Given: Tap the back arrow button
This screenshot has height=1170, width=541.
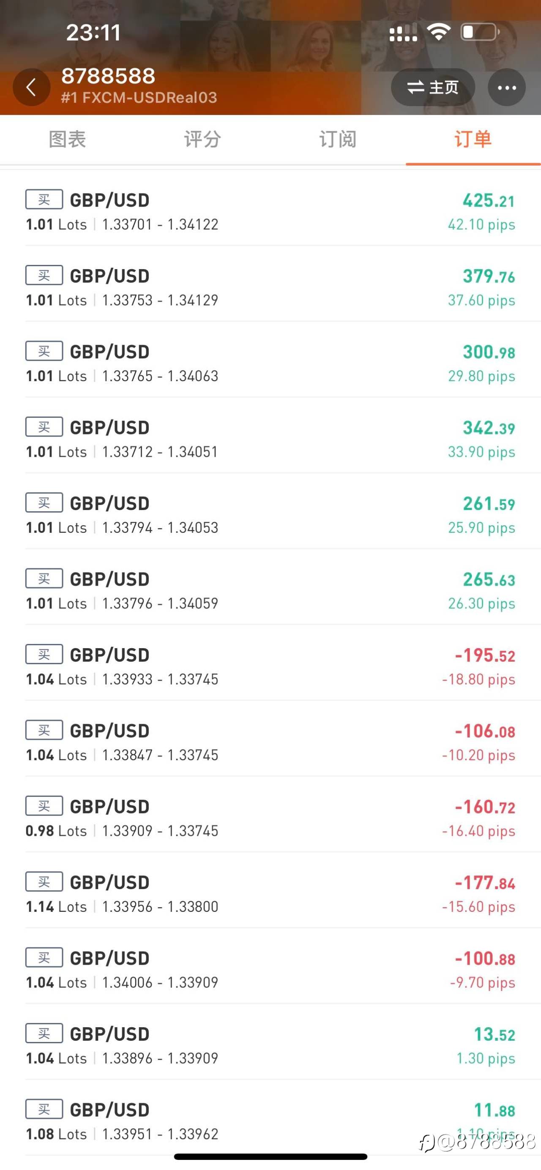Looking at the screenshot, I should [x=31, y=87].
